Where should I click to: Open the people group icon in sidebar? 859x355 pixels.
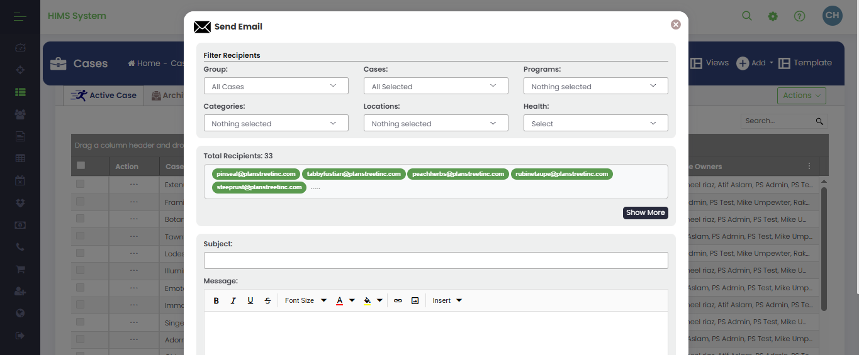(x=20, y=114)
